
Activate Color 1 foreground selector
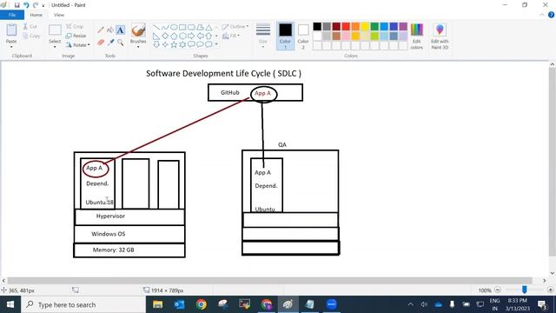tap(285, 36)
